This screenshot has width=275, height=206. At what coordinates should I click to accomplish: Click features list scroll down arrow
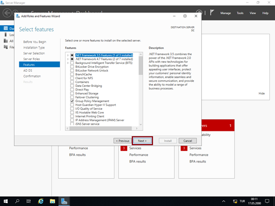(x=141, y=124)
